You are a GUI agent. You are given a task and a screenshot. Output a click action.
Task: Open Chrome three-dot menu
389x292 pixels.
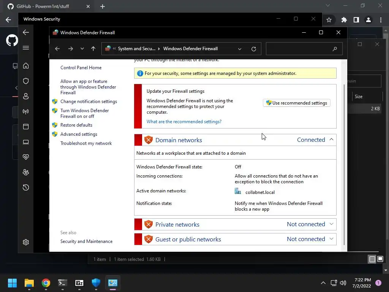click(381, 20)
